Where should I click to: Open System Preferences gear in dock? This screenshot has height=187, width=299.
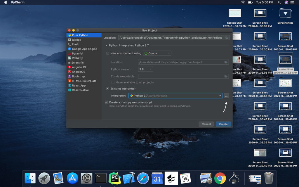click(86, 179)
